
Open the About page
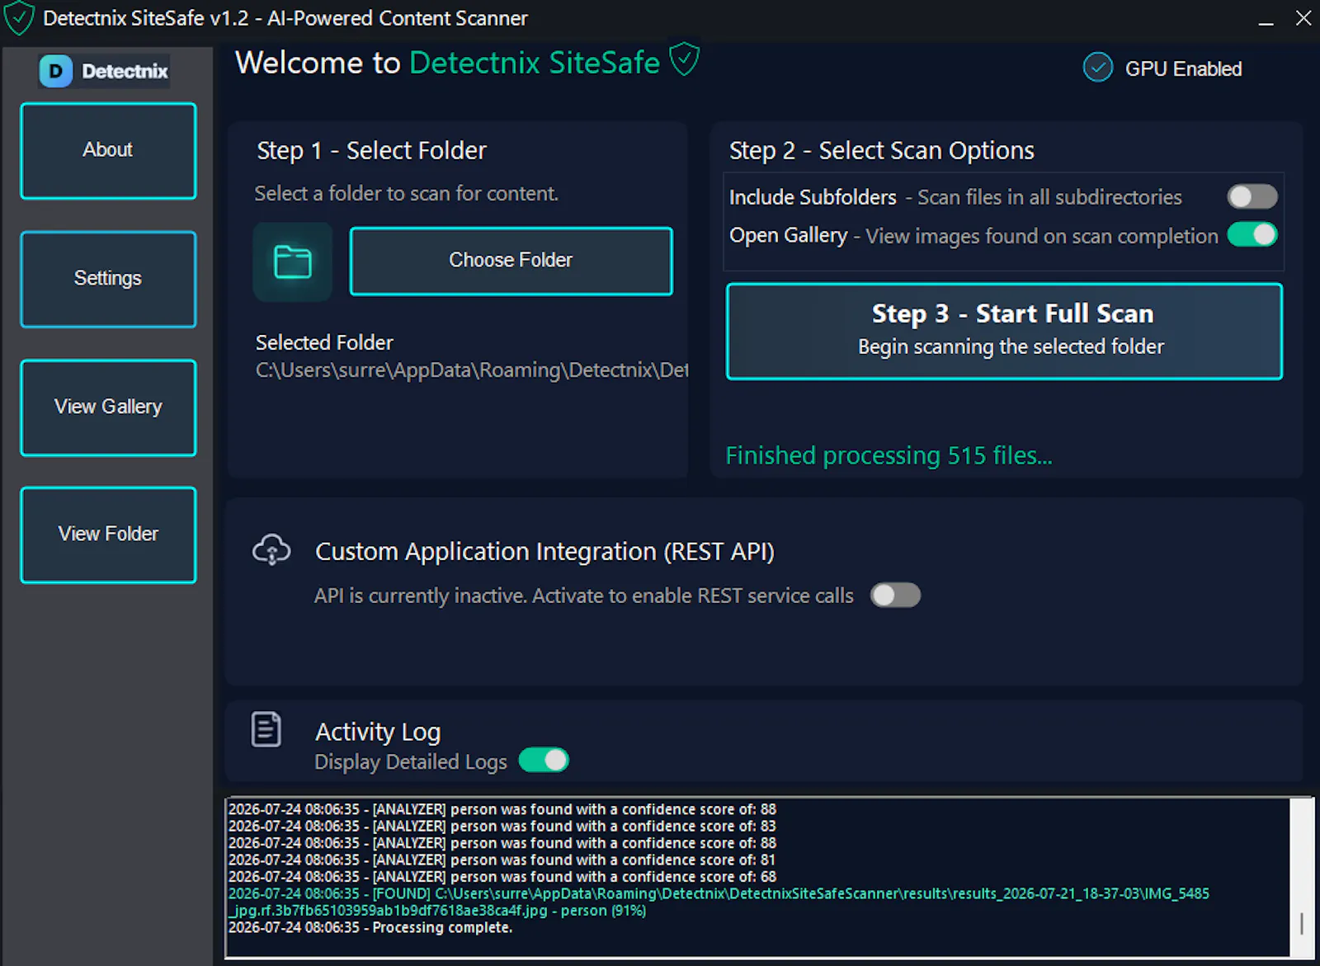pyautogui.click(x=108, y=150)
